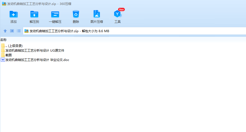This screenshot has width=246, height=132.
Task: Click the zip archive icon in path bar
Action: tap(27, 31)
